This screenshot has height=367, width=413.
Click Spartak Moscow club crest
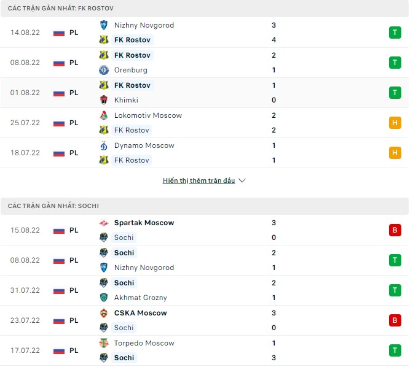pyautogui.click(x=104, y=223)
